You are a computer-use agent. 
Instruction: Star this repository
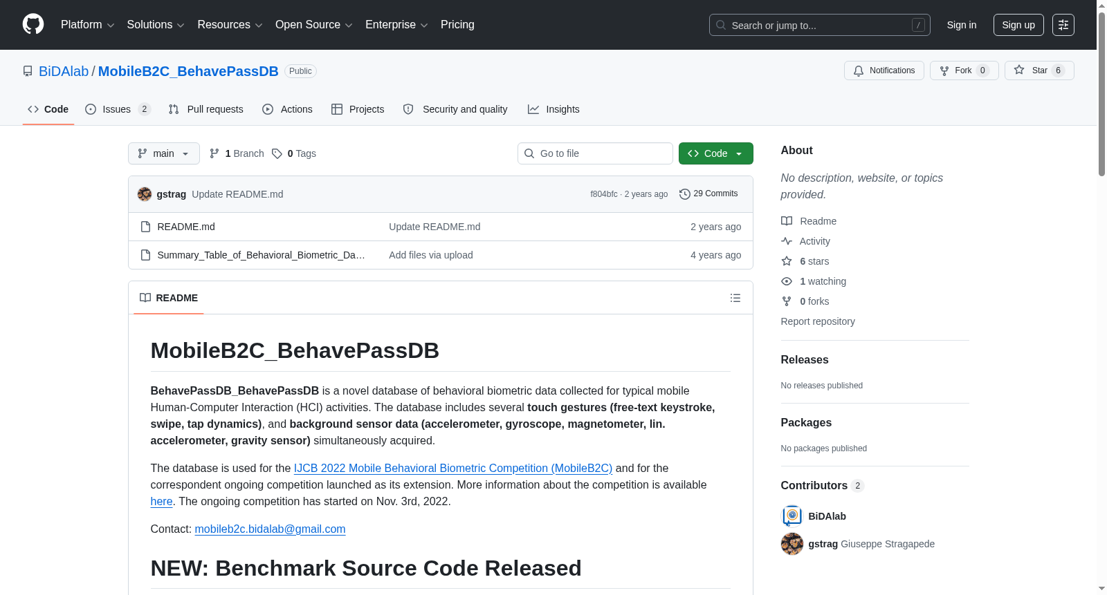pos(1039,70)
